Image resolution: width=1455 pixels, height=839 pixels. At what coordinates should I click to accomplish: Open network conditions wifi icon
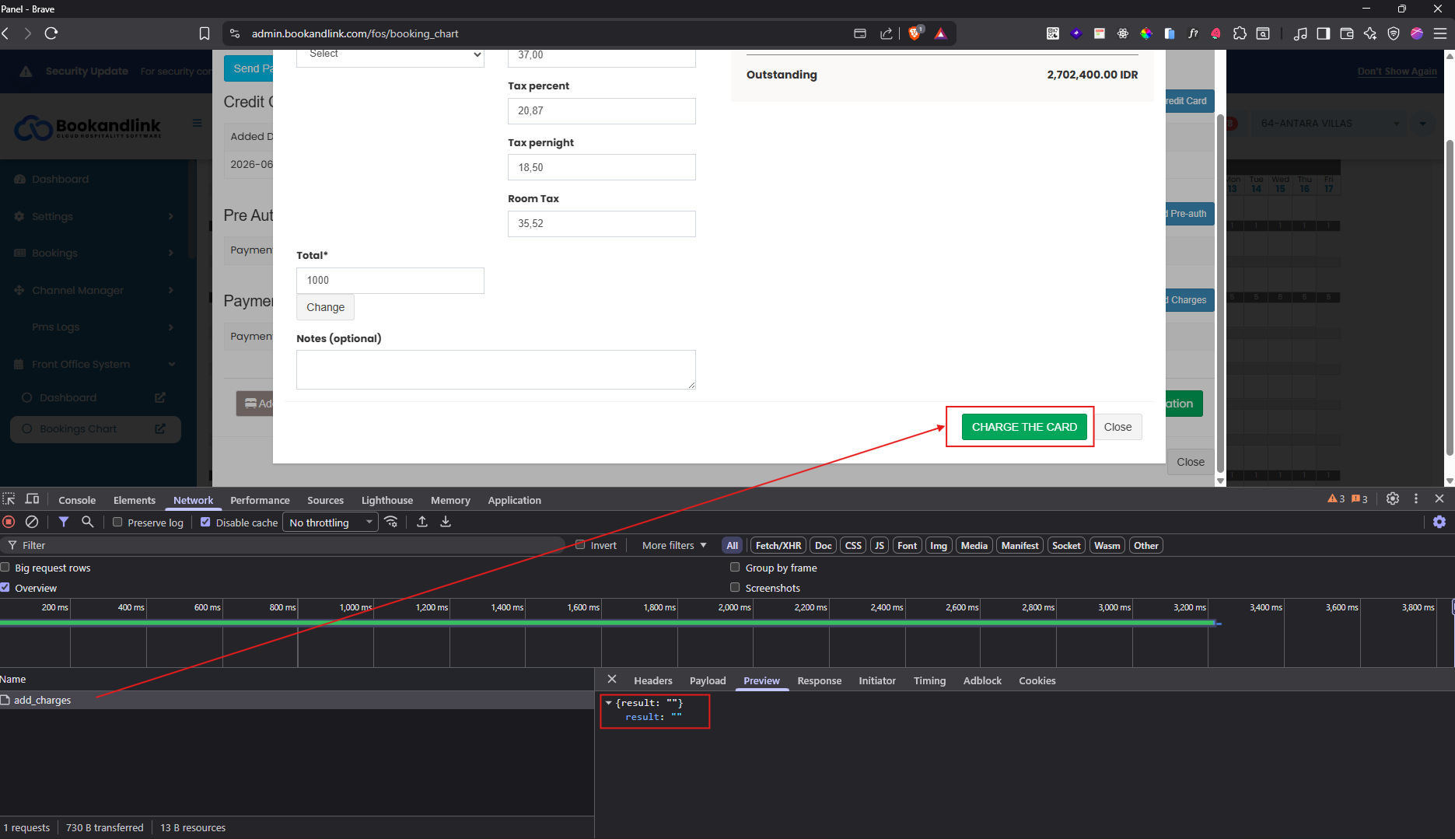[x=391, y=522]
